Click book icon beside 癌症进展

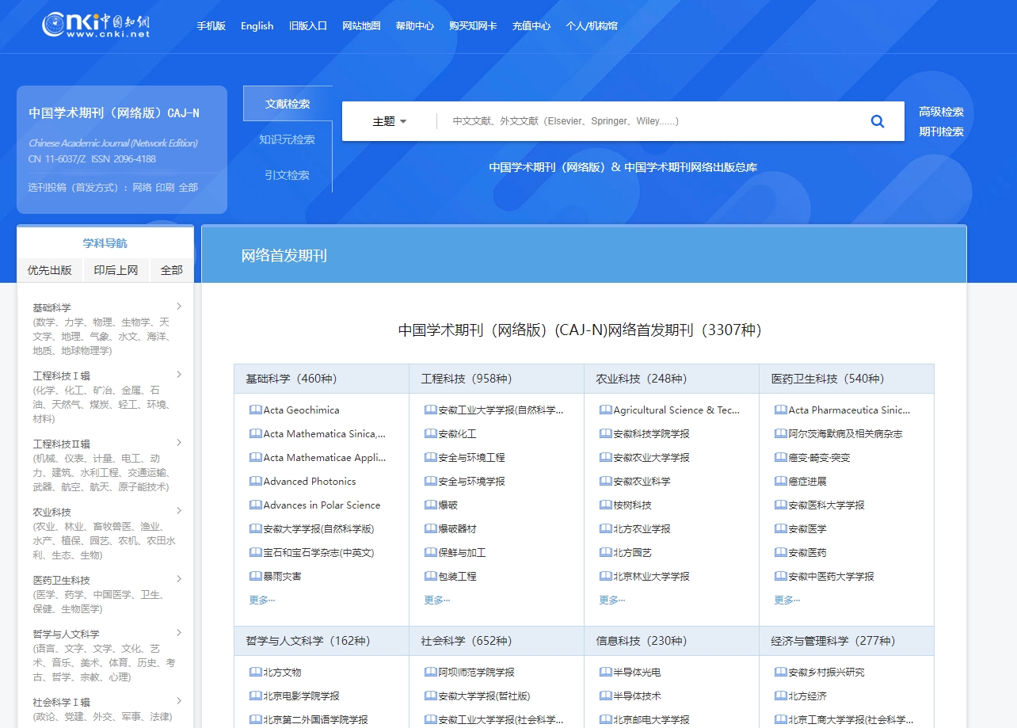pyautogui.click(x=780, y=482)
